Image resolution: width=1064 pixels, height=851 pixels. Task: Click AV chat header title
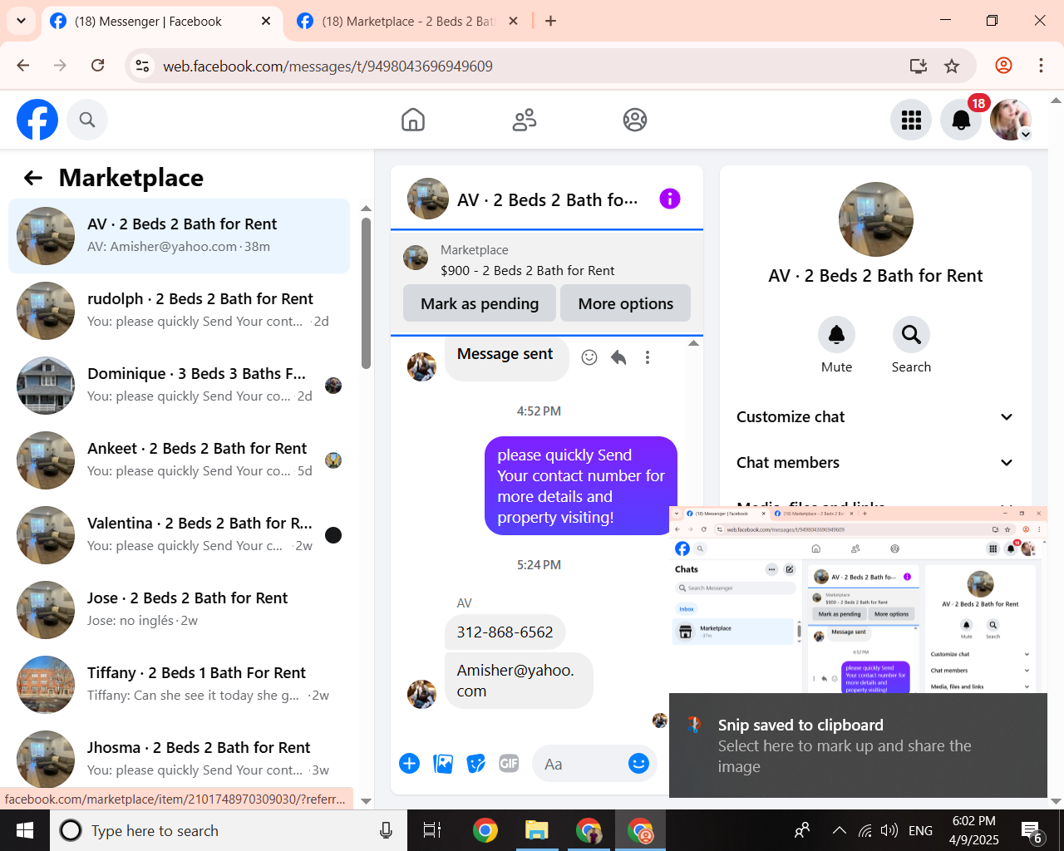tap(548, 200)
